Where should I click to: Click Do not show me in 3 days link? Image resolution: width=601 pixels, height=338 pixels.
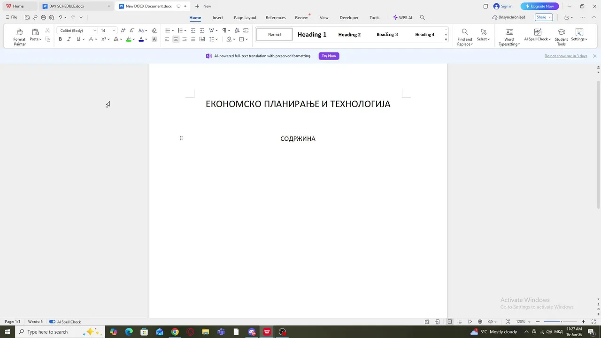(x=566, y=56)
